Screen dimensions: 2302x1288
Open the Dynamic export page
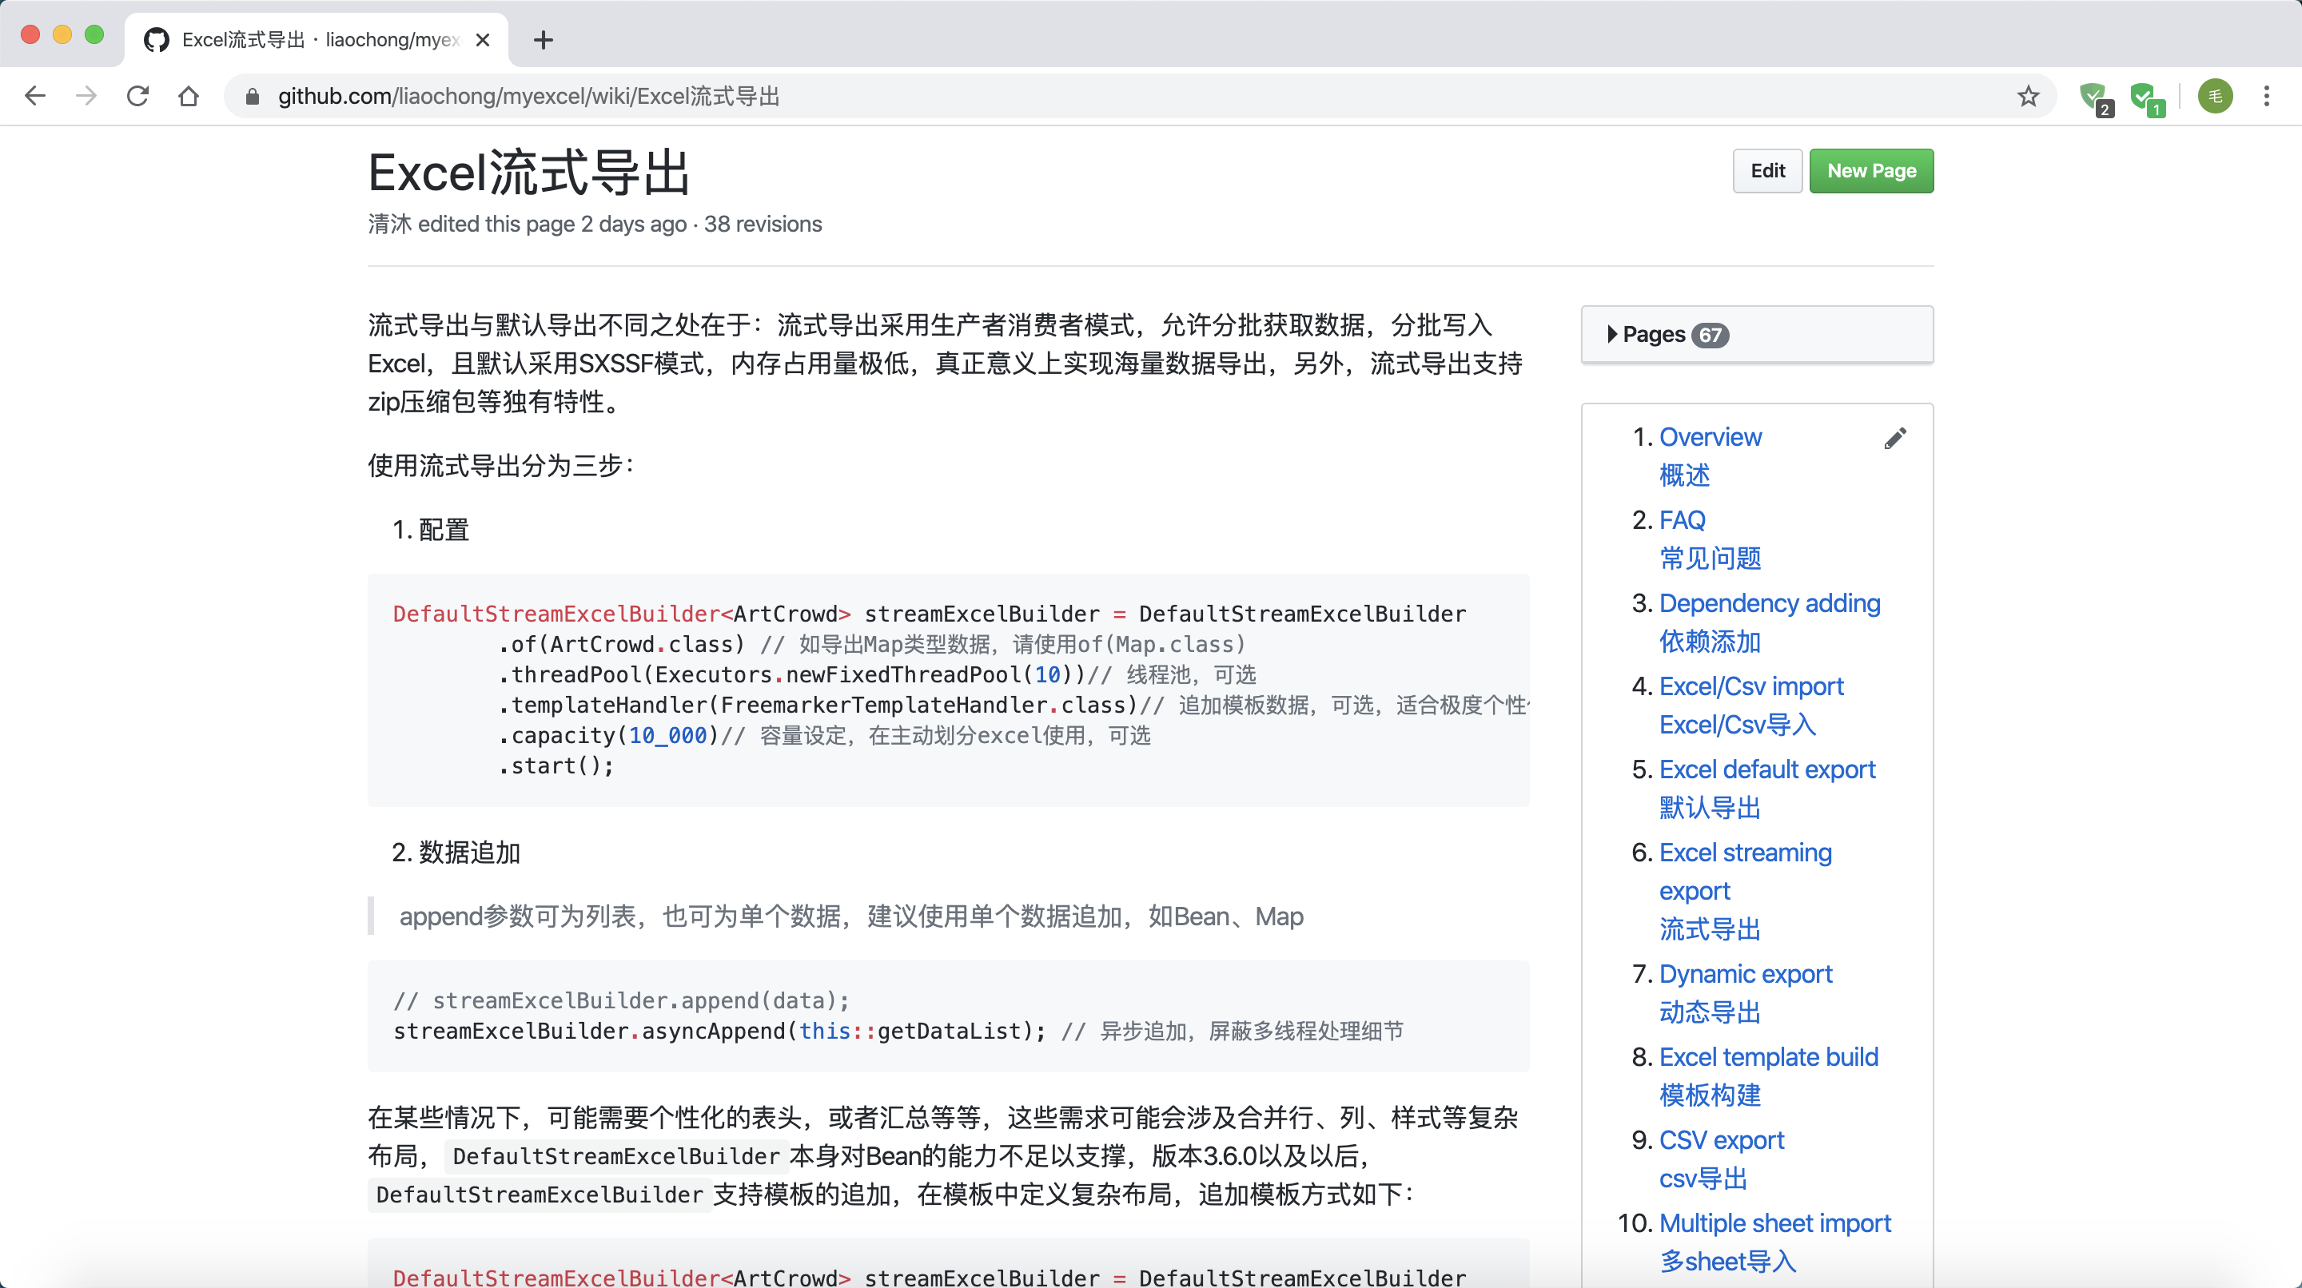click(1744, 974)
